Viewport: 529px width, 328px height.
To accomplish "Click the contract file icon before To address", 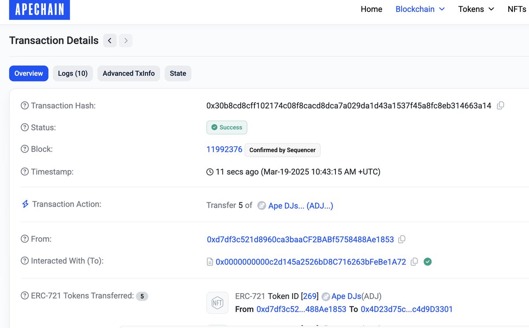I will [210, 262].
